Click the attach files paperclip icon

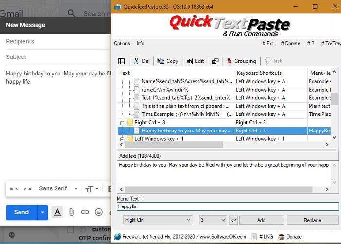point(71,212)
